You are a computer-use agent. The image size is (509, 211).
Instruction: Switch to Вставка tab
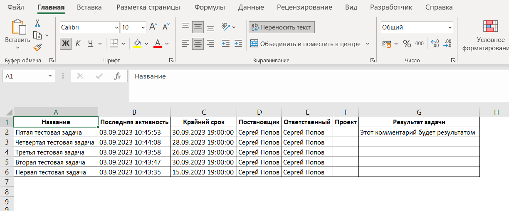click(x=89, y=7)
